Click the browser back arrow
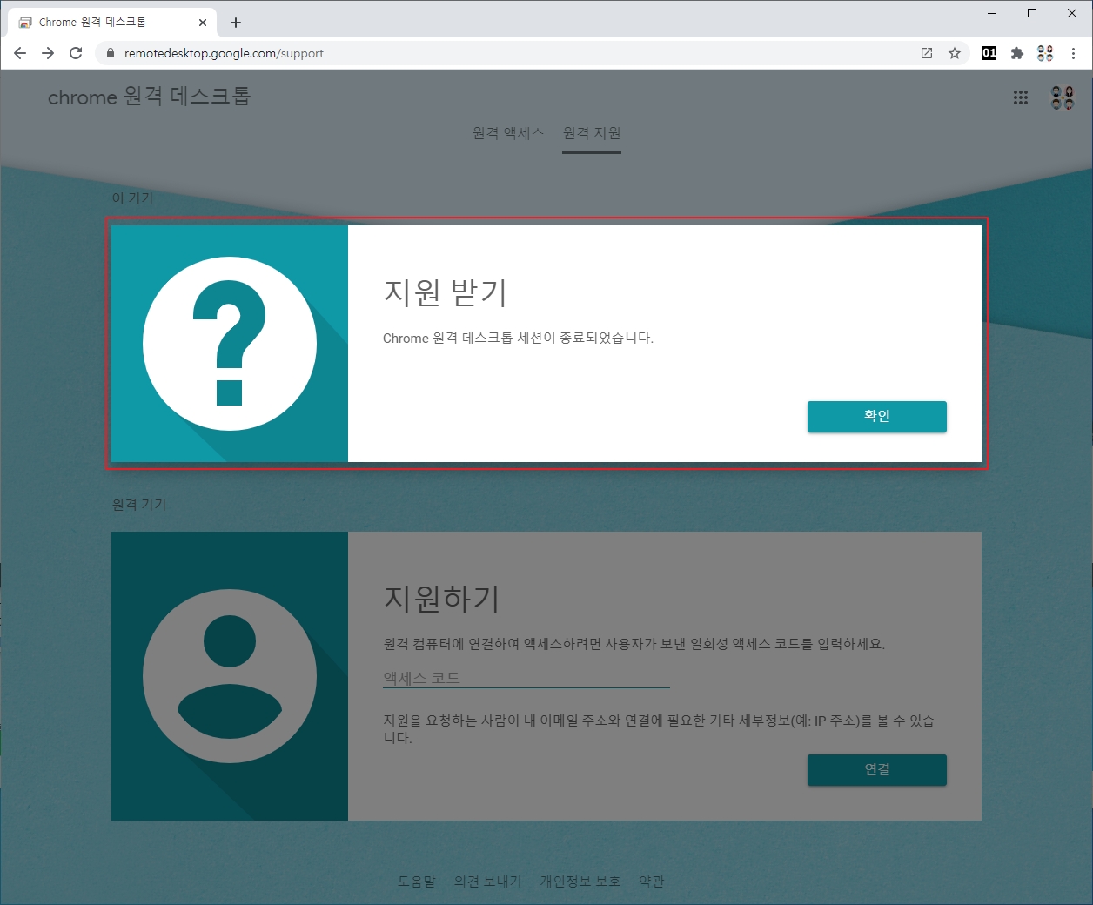 (20, 53)
